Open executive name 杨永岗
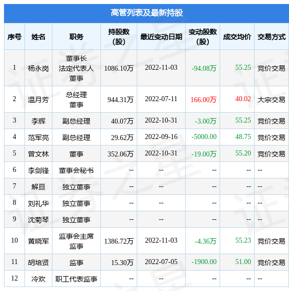 click(38, 68)
